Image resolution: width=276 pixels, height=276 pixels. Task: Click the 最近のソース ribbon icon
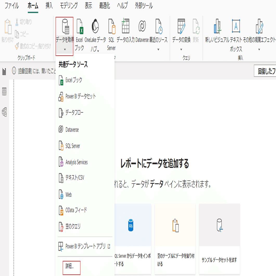[x=159, y=27]
